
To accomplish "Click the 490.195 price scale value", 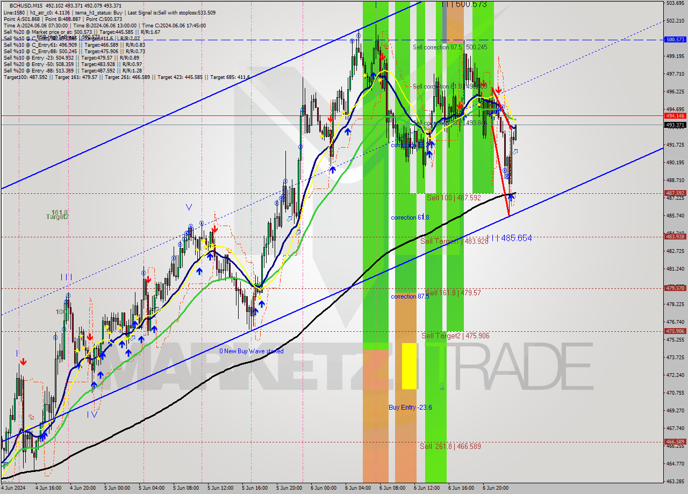I will (x=675, y=162).
